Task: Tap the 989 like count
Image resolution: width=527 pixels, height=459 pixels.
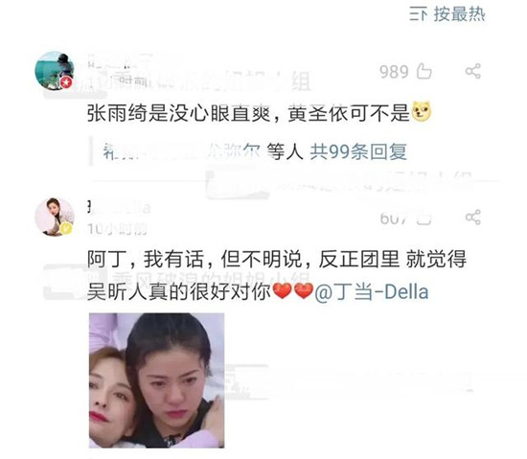Action: [x=394, y=72]
